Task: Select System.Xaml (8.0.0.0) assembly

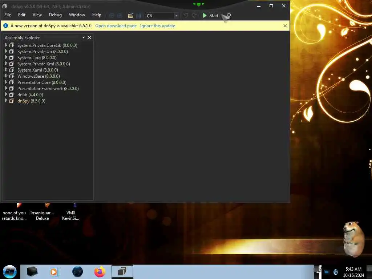Action: (37, 70)
